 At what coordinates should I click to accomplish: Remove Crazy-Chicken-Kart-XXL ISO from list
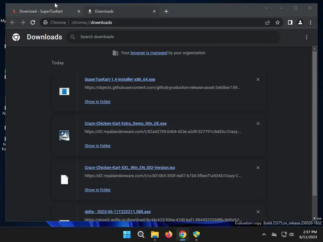pos(258,168)
